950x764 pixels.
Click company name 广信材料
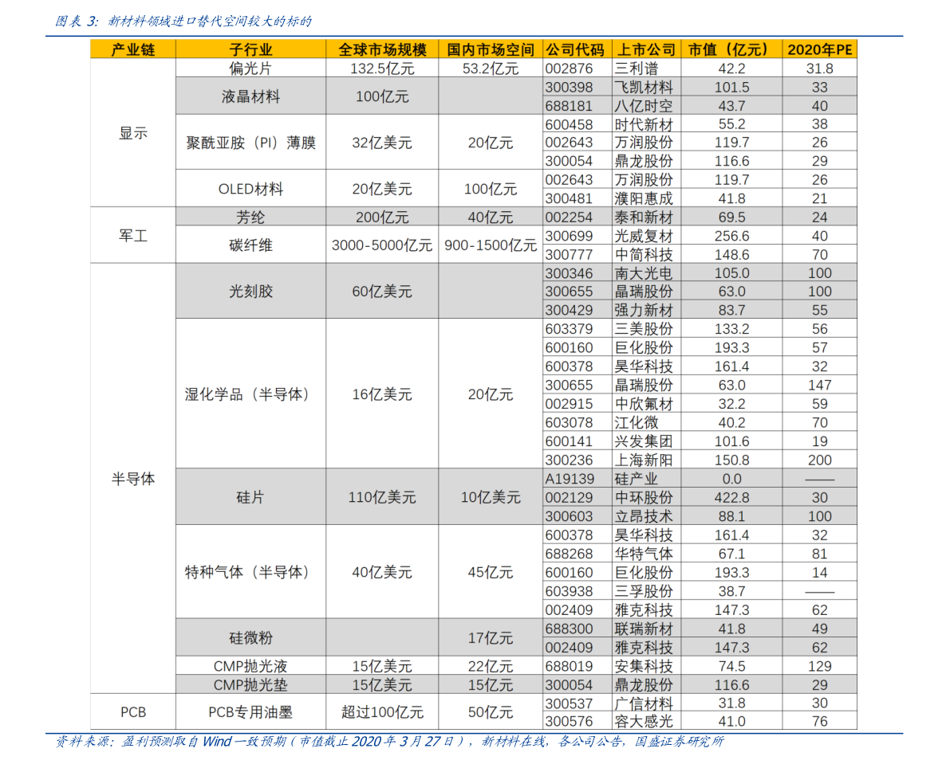[644, 703]
